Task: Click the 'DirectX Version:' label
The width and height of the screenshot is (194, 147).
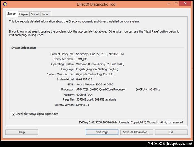Action: [x=65, y=105]
